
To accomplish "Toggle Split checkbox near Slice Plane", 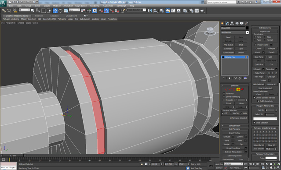I will click(266, 57).
